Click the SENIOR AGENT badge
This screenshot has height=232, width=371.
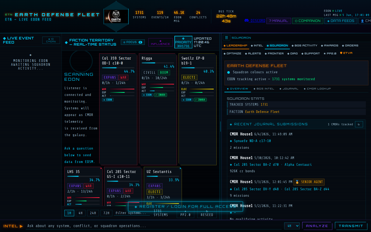[x=309, y=182]
